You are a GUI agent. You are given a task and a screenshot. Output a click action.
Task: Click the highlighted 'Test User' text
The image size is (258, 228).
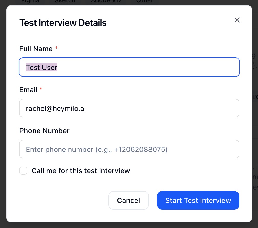point(42,67)
